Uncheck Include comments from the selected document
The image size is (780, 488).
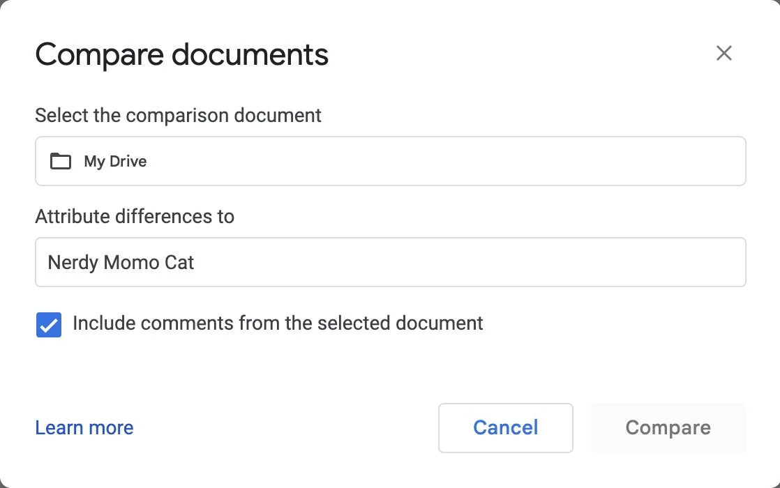point(49,325)
